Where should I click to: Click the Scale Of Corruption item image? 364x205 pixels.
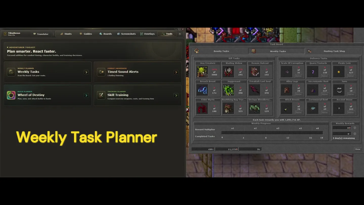coord(287,72)
